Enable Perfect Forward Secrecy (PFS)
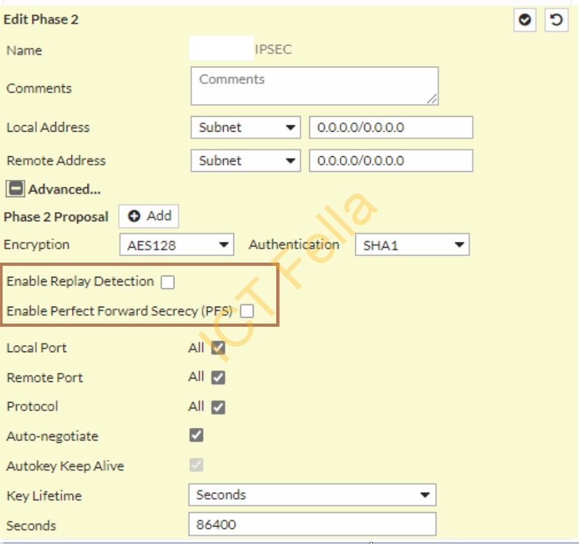 (x=246, y=312)
